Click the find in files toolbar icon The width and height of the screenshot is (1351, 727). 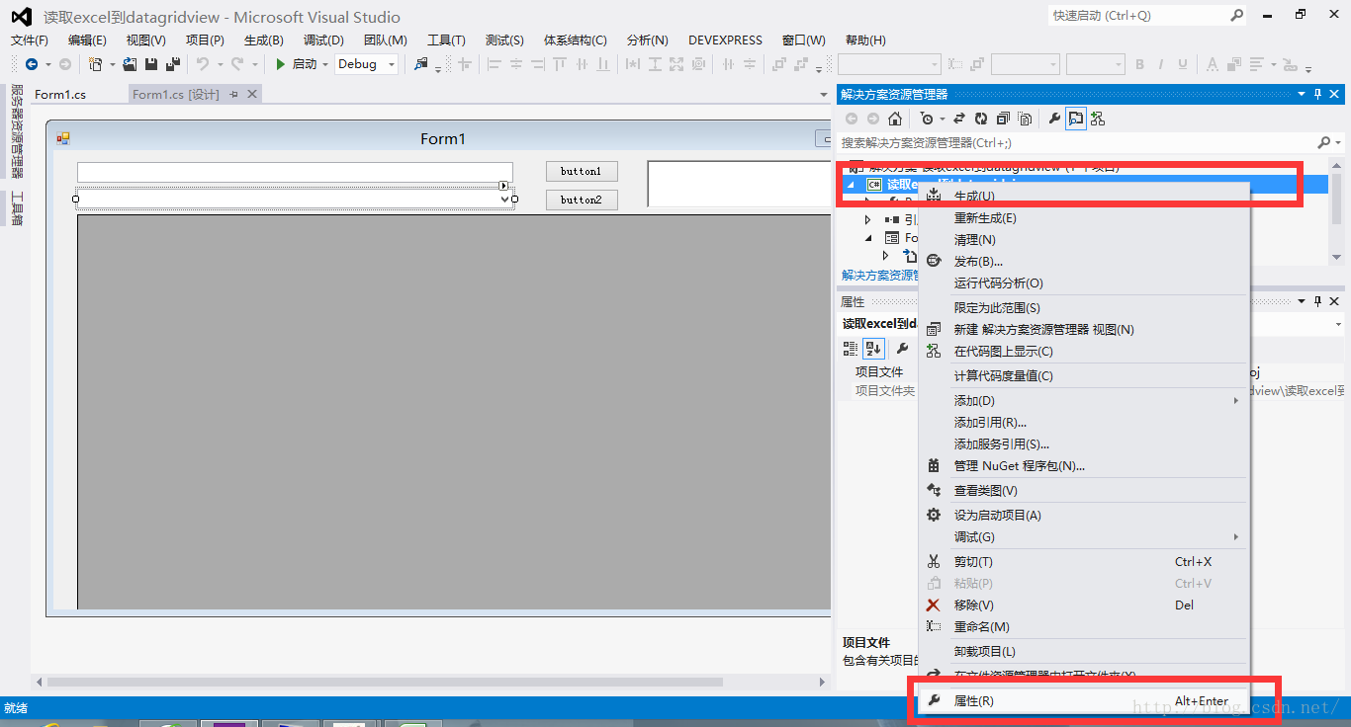[x=421, y=64]
